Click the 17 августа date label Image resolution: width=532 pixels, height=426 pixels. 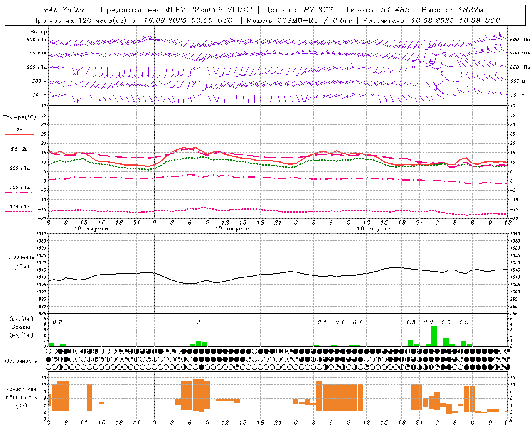[232, 229]
